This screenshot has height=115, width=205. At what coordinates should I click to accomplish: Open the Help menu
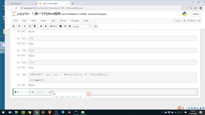point(86,20)
